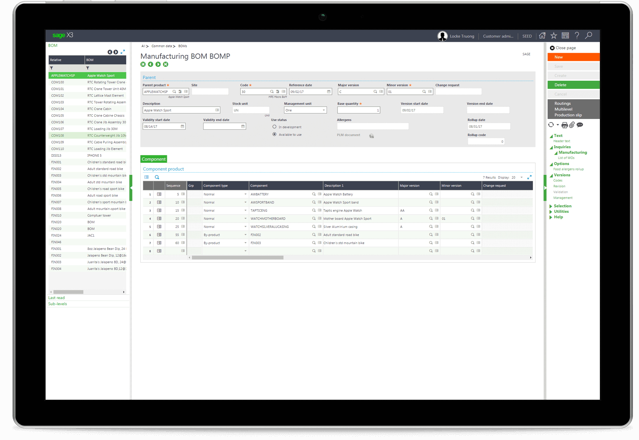Image resolution: width=639 pixels, height=440 pixels.
Task: Open Component type dropdown for FIN002 row
Action: [246, 235]
